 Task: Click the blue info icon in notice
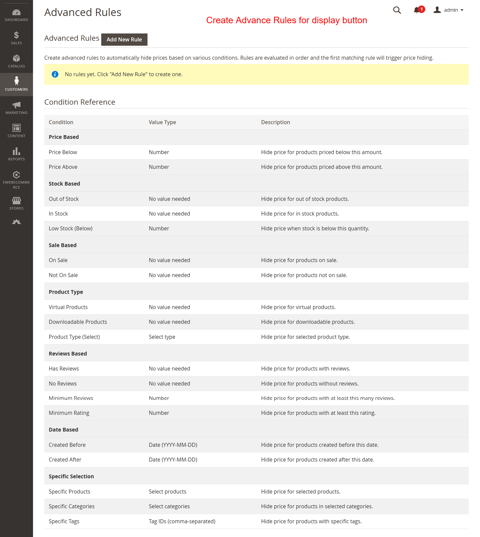click(x=55, y=74)
